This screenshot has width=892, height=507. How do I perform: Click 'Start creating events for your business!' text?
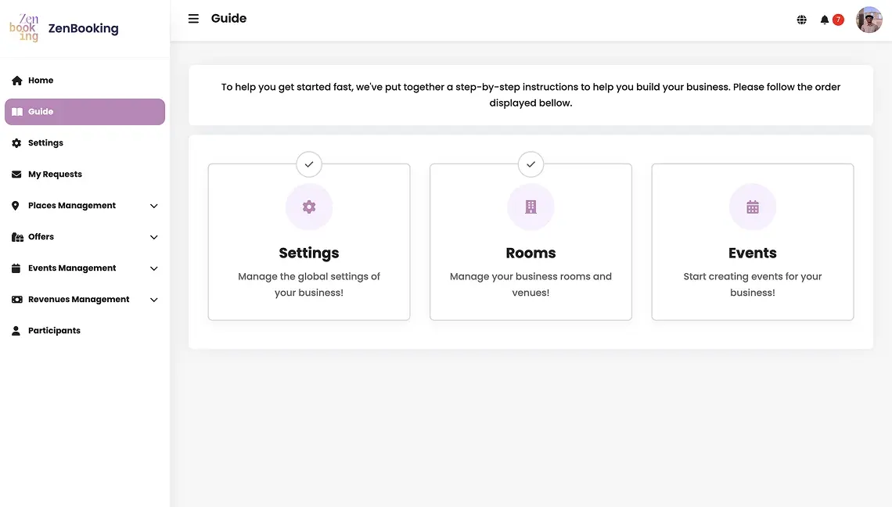coord(753,285)
